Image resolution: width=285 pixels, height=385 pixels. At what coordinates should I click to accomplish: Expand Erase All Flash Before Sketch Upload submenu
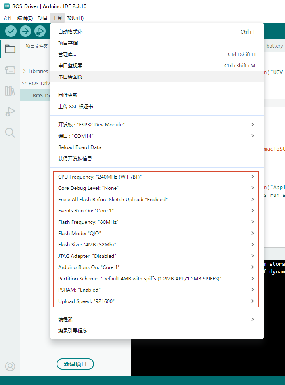[157, 199]
